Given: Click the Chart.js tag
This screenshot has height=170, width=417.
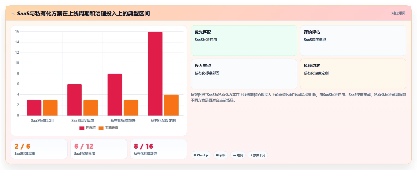Looking at the screenshot, I should click(201, 155).
